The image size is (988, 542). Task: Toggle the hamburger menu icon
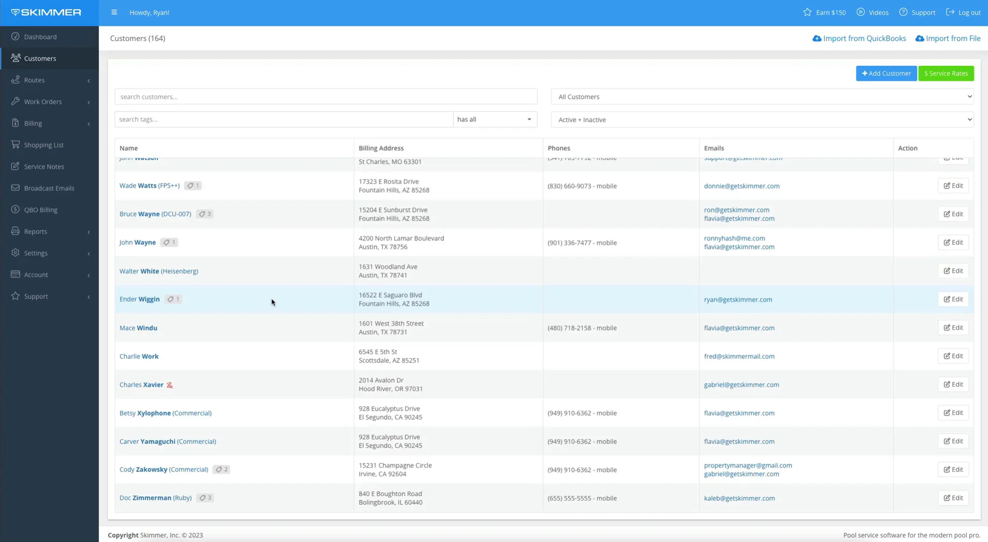[114, 12]
